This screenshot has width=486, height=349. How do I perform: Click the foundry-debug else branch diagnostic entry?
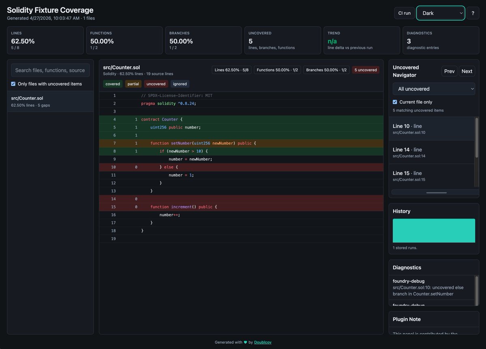[x=431, y=287]
